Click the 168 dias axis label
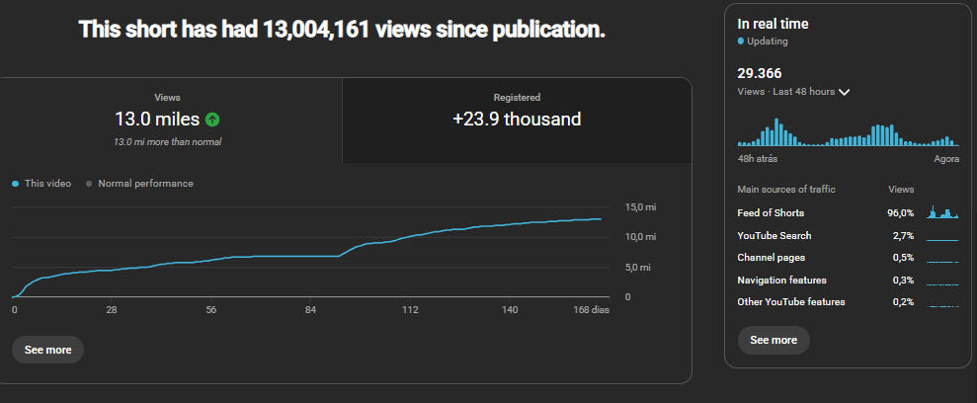The width and height of the screenshot is (977, 403). (592, 310)
